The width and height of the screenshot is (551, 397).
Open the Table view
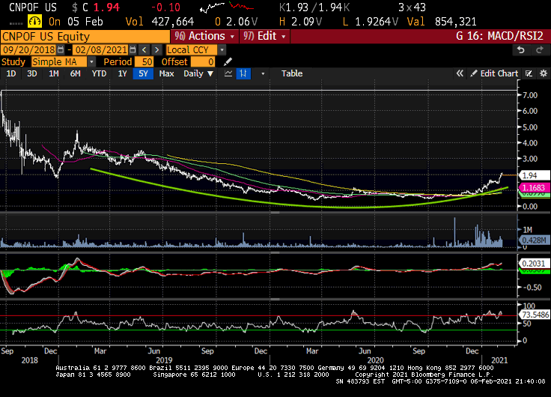point(292,73)
